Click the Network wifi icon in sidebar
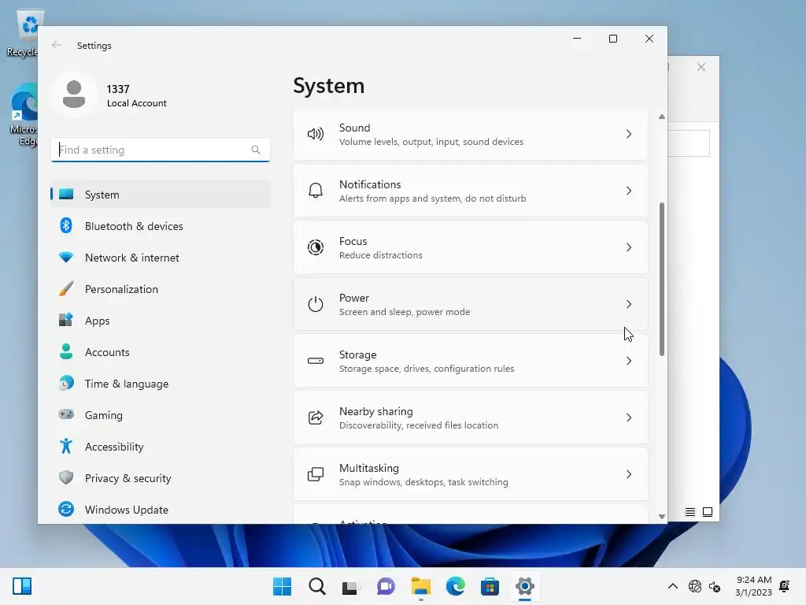The width and height of the screenshot is (806, 605). 66,258
